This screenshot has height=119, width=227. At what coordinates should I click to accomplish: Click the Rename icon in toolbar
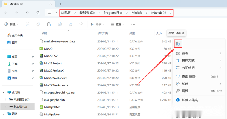60,24
